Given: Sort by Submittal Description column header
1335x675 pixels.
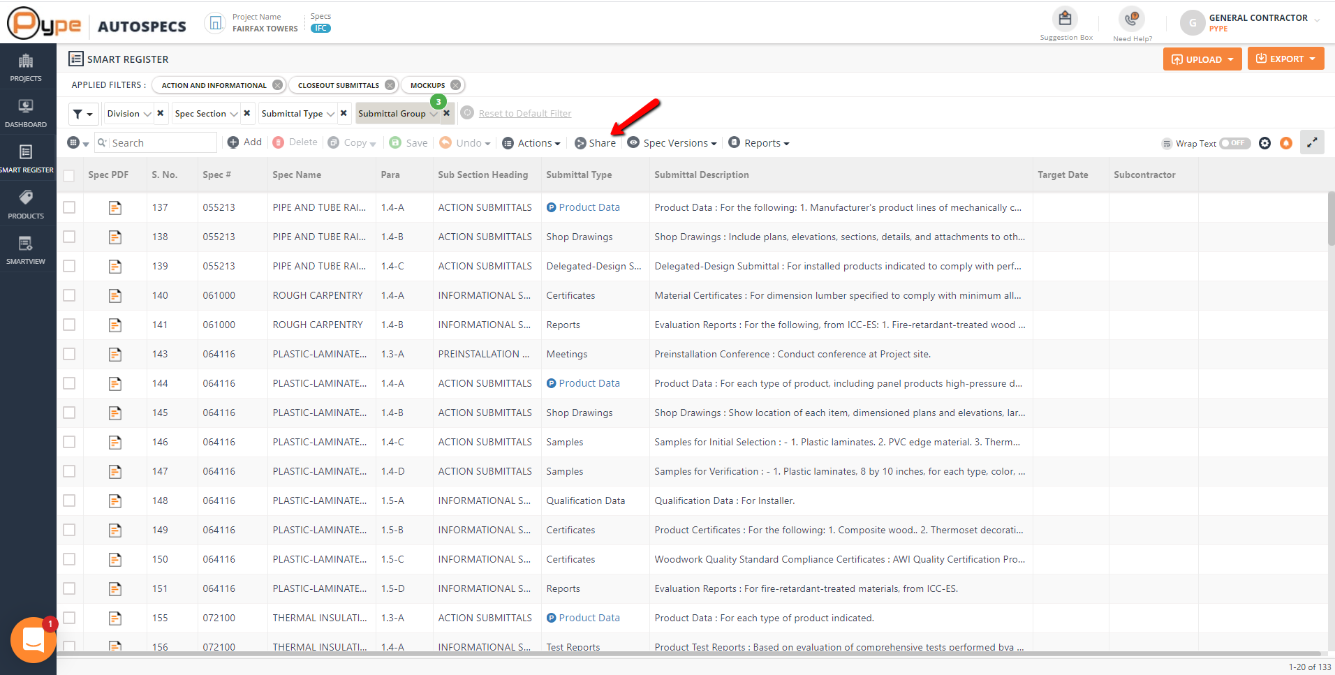Looking at the screenshot, I should (701, 175).
